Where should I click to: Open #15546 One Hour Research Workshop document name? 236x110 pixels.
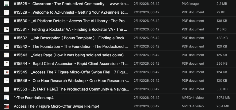pyautogui.click(x=71, y=81)
